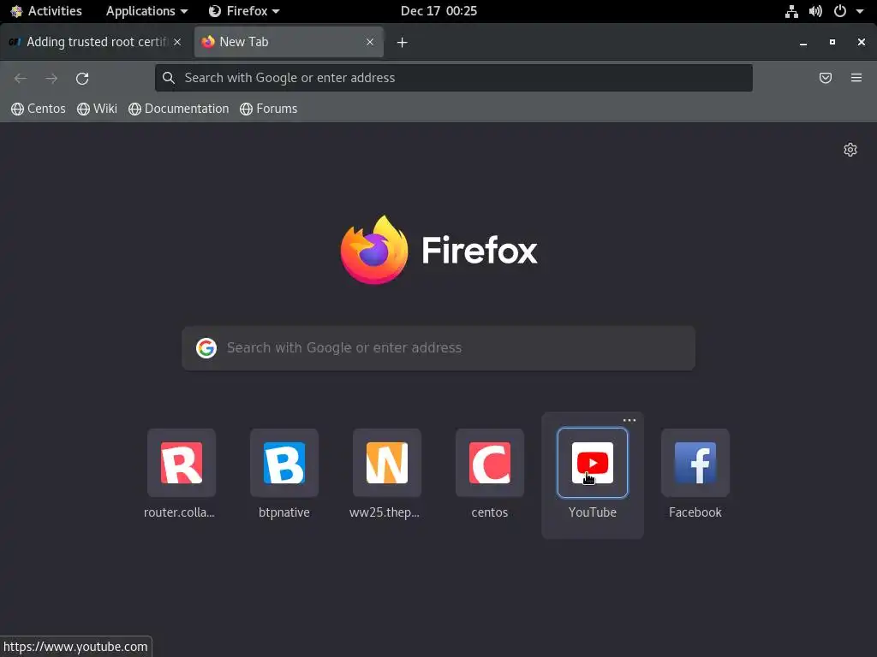Screen dimensions: 877x657
Task: Go forward one page
Action: pyautogui.click(x=51, y=78)
